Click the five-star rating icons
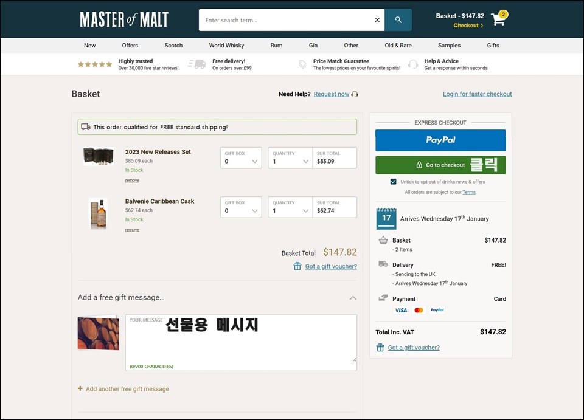 click(95, 64)
